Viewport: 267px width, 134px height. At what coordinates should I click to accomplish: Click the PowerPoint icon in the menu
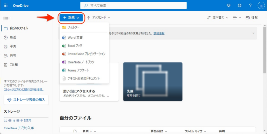64,54
